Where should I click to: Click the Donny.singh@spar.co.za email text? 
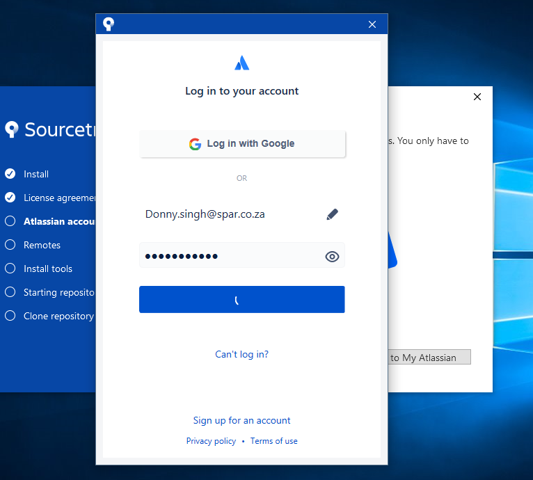click(205, 214)
